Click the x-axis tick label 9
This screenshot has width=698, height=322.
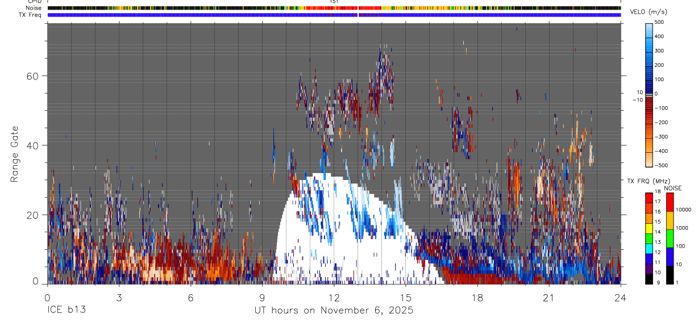[x=263, y=298]
